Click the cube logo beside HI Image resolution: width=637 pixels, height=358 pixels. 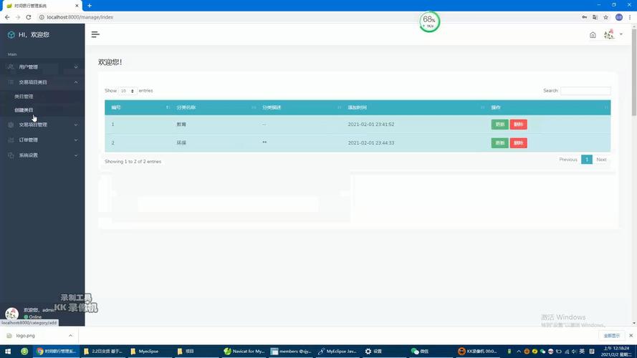pyautogui.click(x=11, y=35)
